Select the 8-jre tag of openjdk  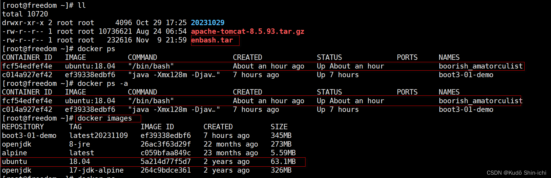pos(80,144)
